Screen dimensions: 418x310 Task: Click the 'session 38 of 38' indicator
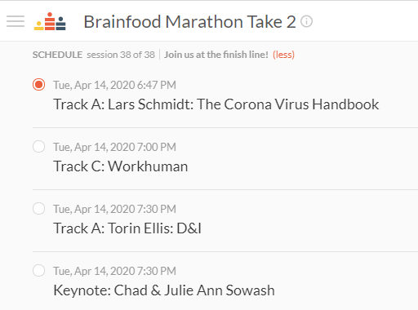121,55
